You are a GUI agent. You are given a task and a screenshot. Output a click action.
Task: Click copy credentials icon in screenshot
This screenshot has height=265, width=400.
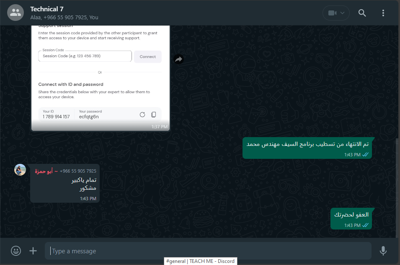click(154, 115)
